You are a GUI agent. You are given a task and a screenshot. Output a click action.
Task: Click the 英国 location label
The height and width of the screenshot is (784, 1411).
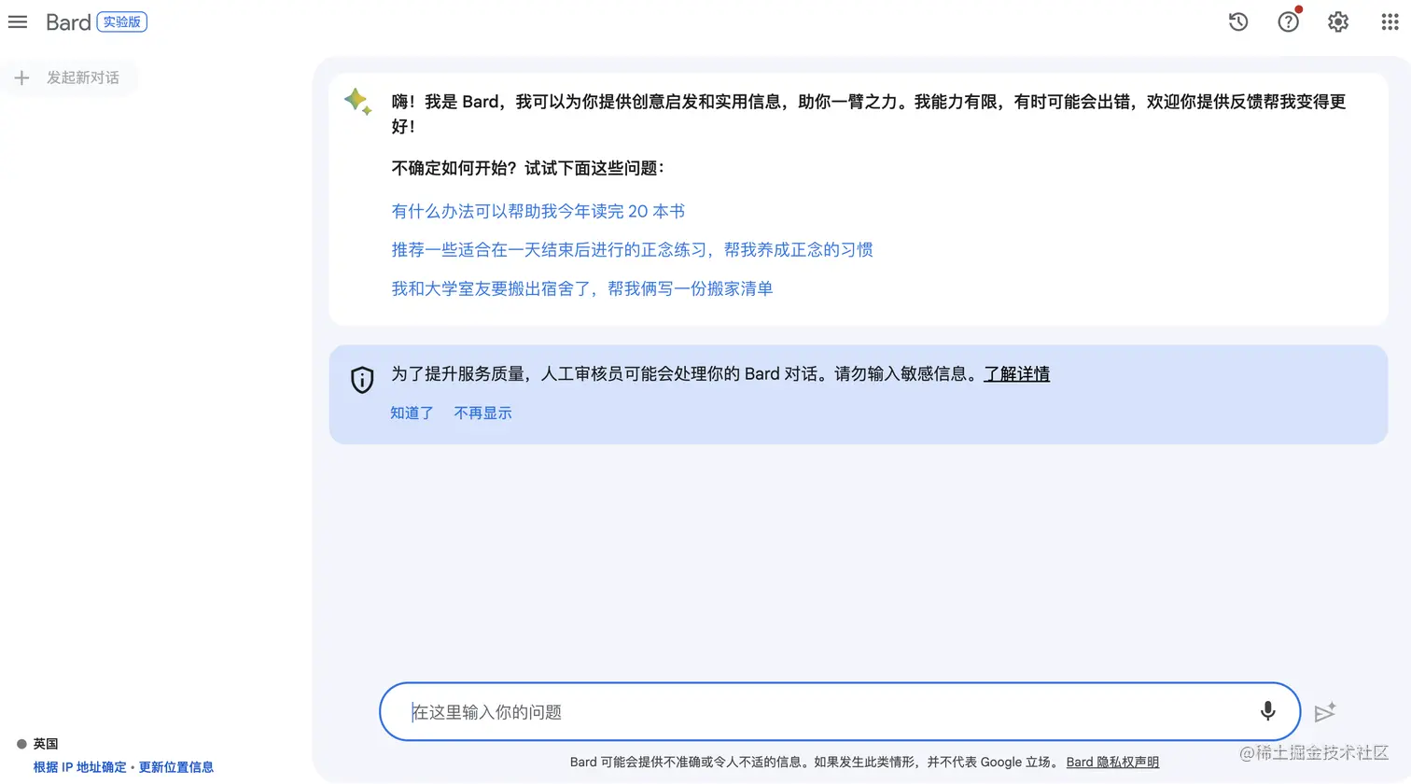tap(46, 744)
